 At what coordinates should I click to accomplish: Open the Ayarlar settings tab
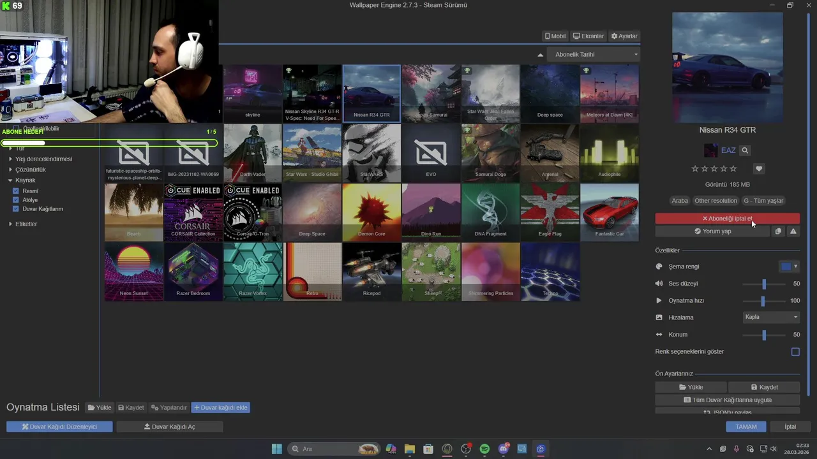coord(624,36)
